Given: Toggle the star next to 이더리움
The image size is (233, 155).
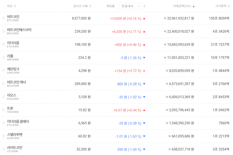Looking at the screenshot, I should tap(3, 44).
